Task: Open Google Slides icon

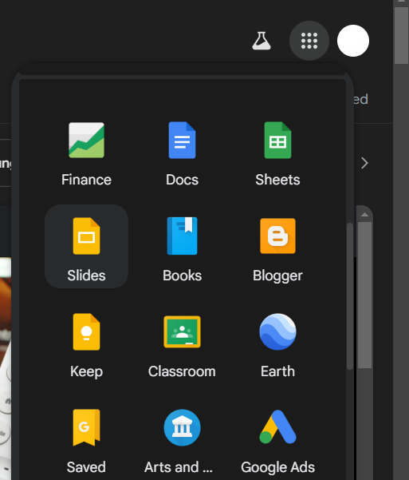Action: click(x=87, y=236)
